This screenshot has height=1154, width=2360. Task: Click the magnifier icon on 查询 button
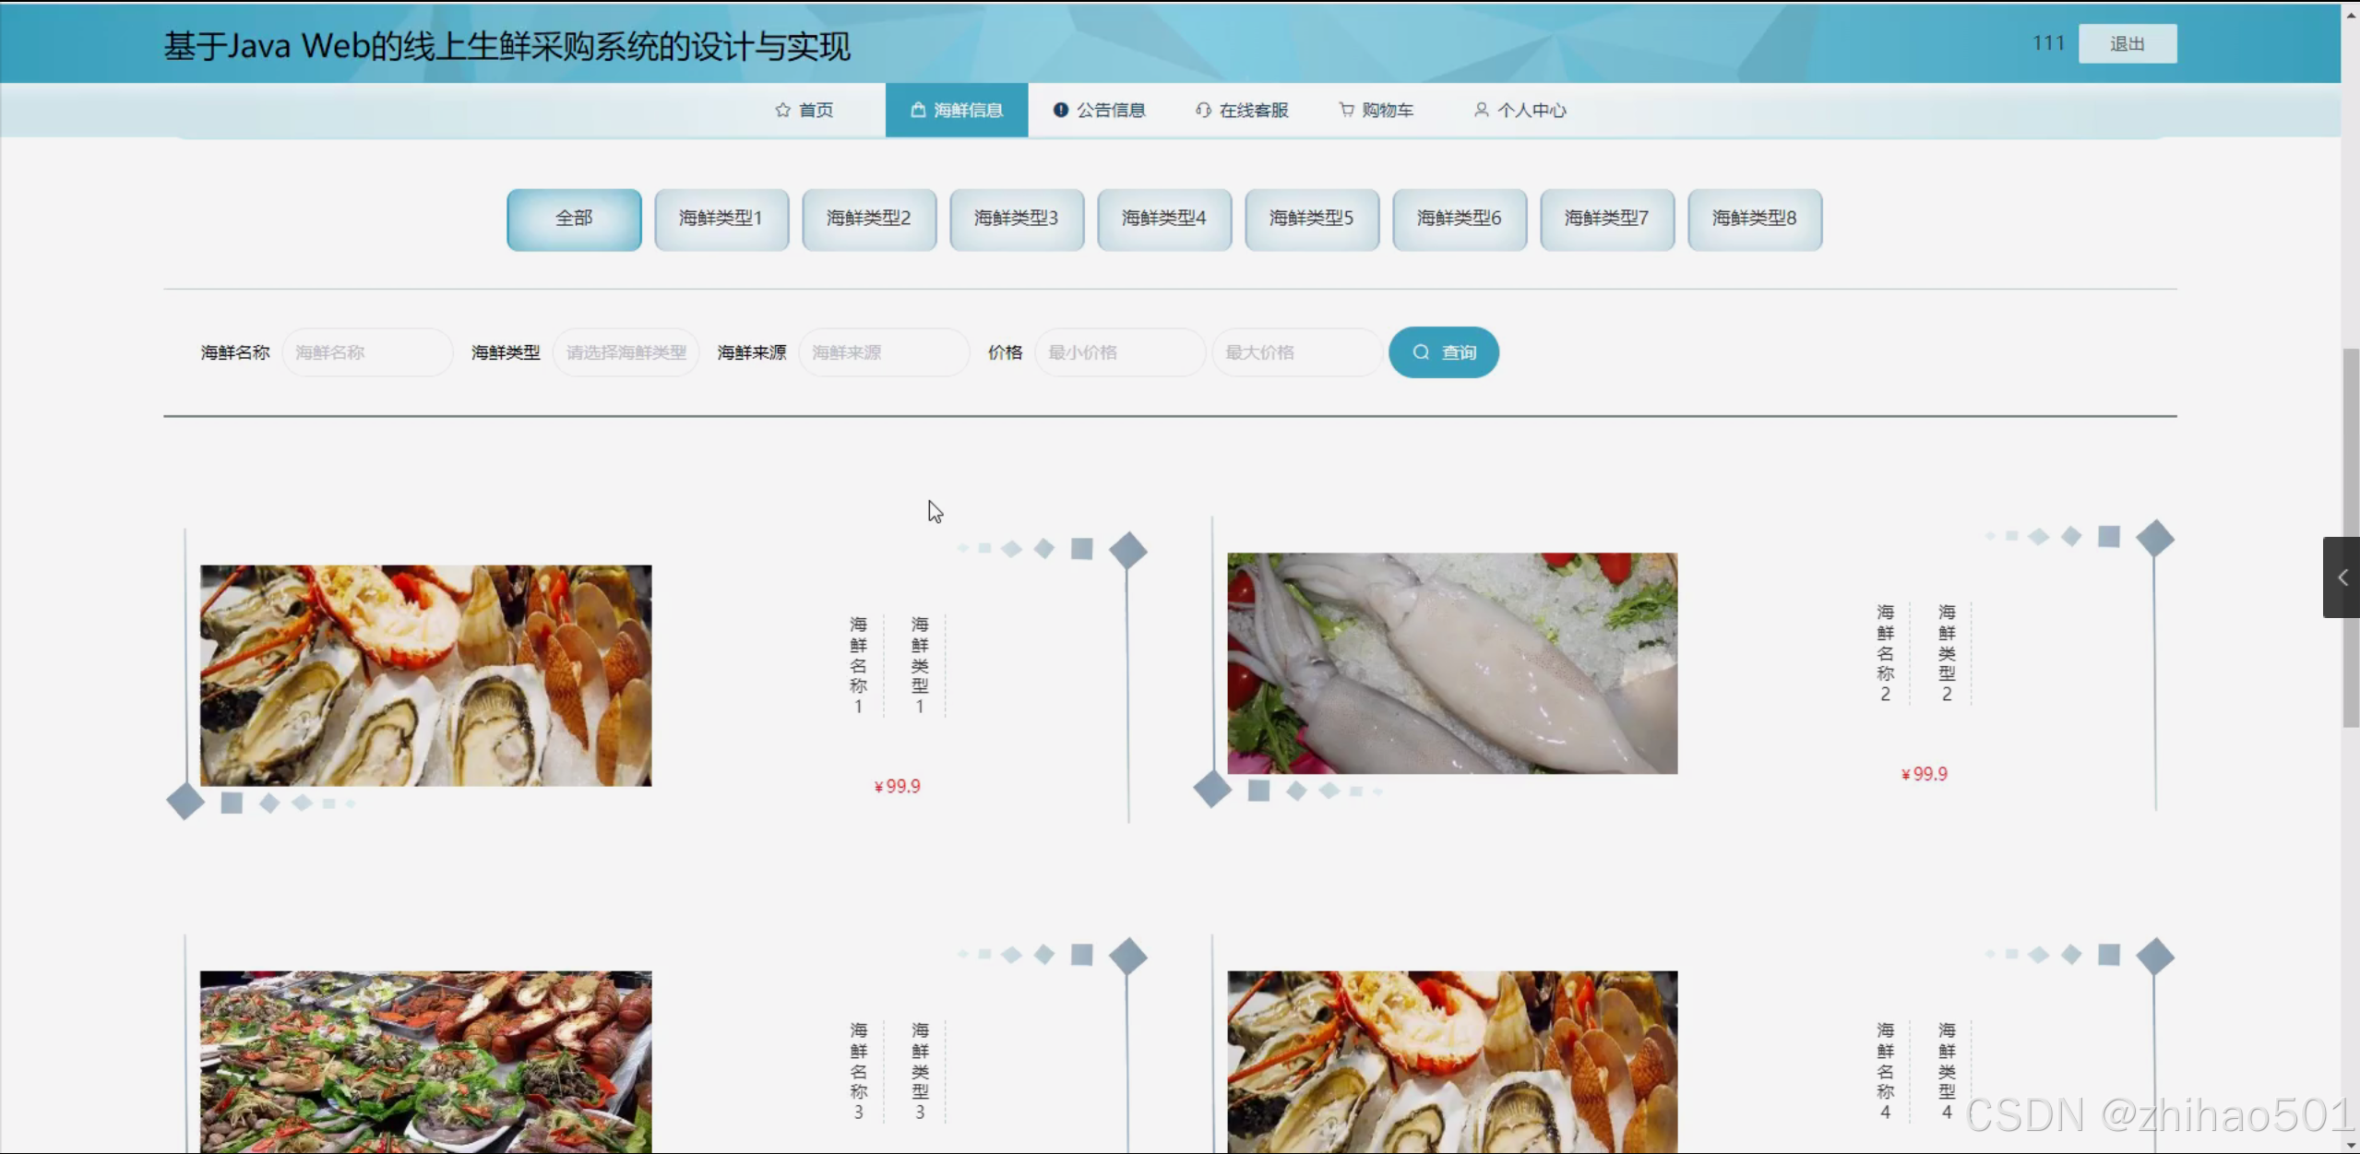[x=1421, y=351]
